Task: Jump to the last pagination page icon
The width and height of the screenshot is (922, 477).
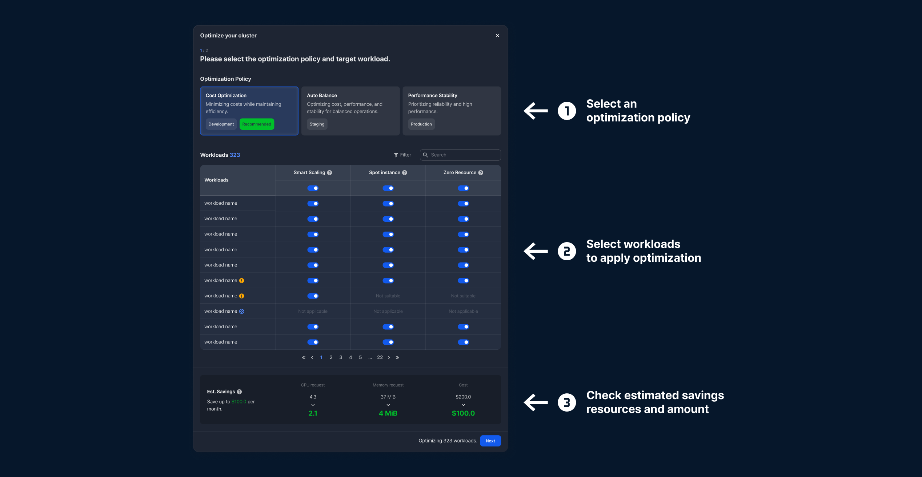Action: tap(397, 357)
